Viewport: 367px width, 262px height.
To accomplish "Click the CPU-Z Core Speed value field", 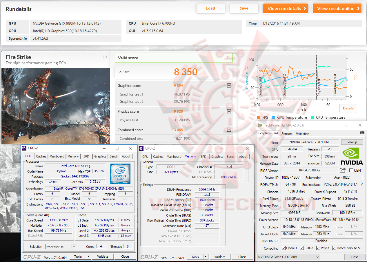I will [59, 220].
